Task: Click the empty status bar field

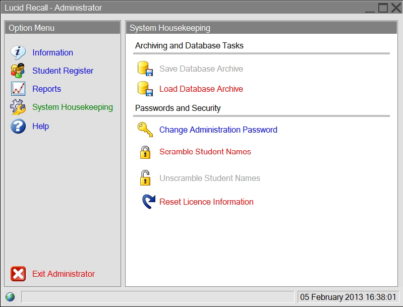Action: [157, 297]
